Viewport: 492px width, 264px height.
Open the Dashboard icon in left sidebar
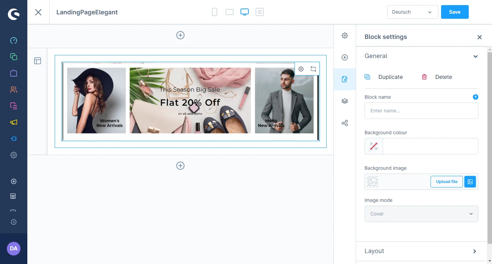point(14,41)
